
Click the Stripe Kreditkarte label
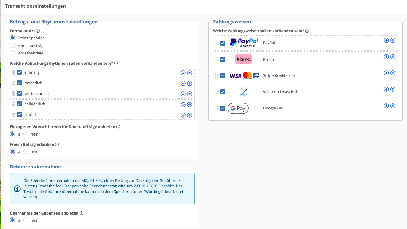tap(279, 75)
